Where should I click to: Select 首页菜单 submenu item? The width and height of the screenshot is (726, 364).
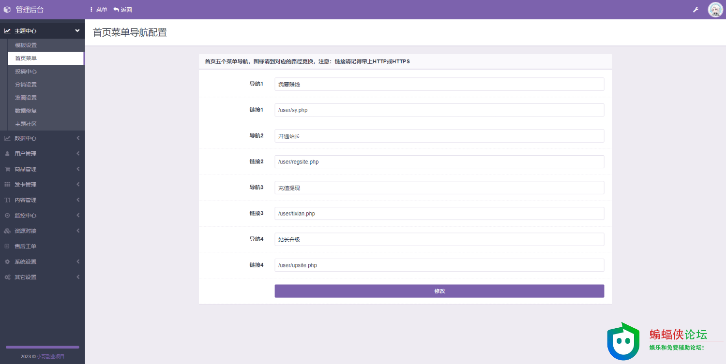(46, 58)
